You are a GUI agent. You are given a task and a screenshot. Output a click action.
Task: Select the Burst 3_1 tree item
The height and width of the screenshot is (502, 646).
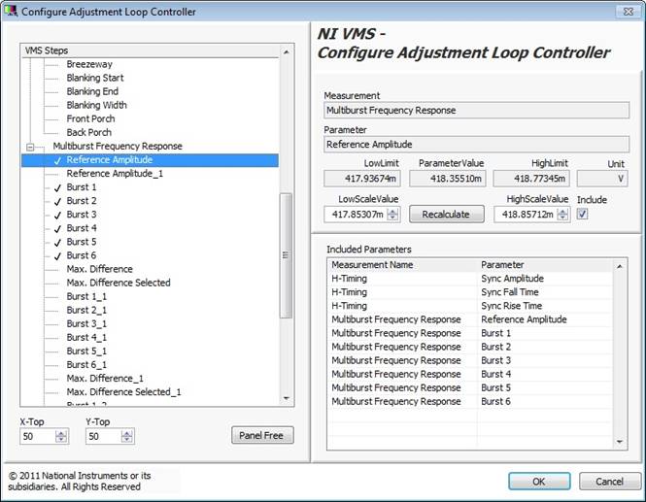pyautogui.click(x=86, y=323)
